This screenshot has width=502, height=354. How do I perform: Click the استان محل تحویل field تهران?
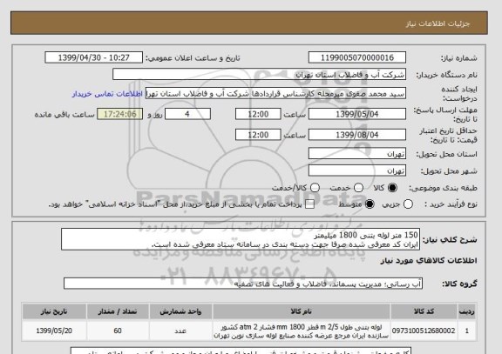pos(357,154)
